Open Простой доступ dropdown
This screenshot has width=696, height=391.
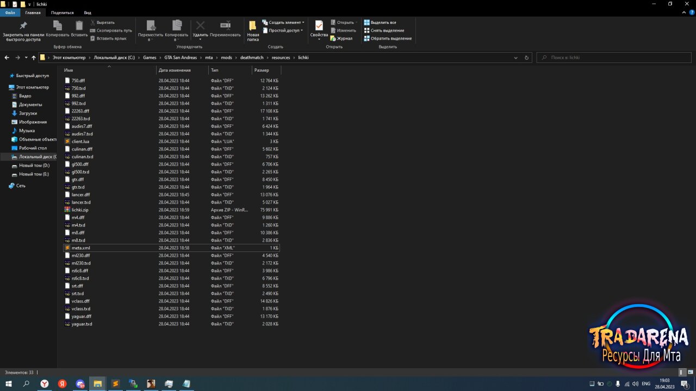click(282, 30)
